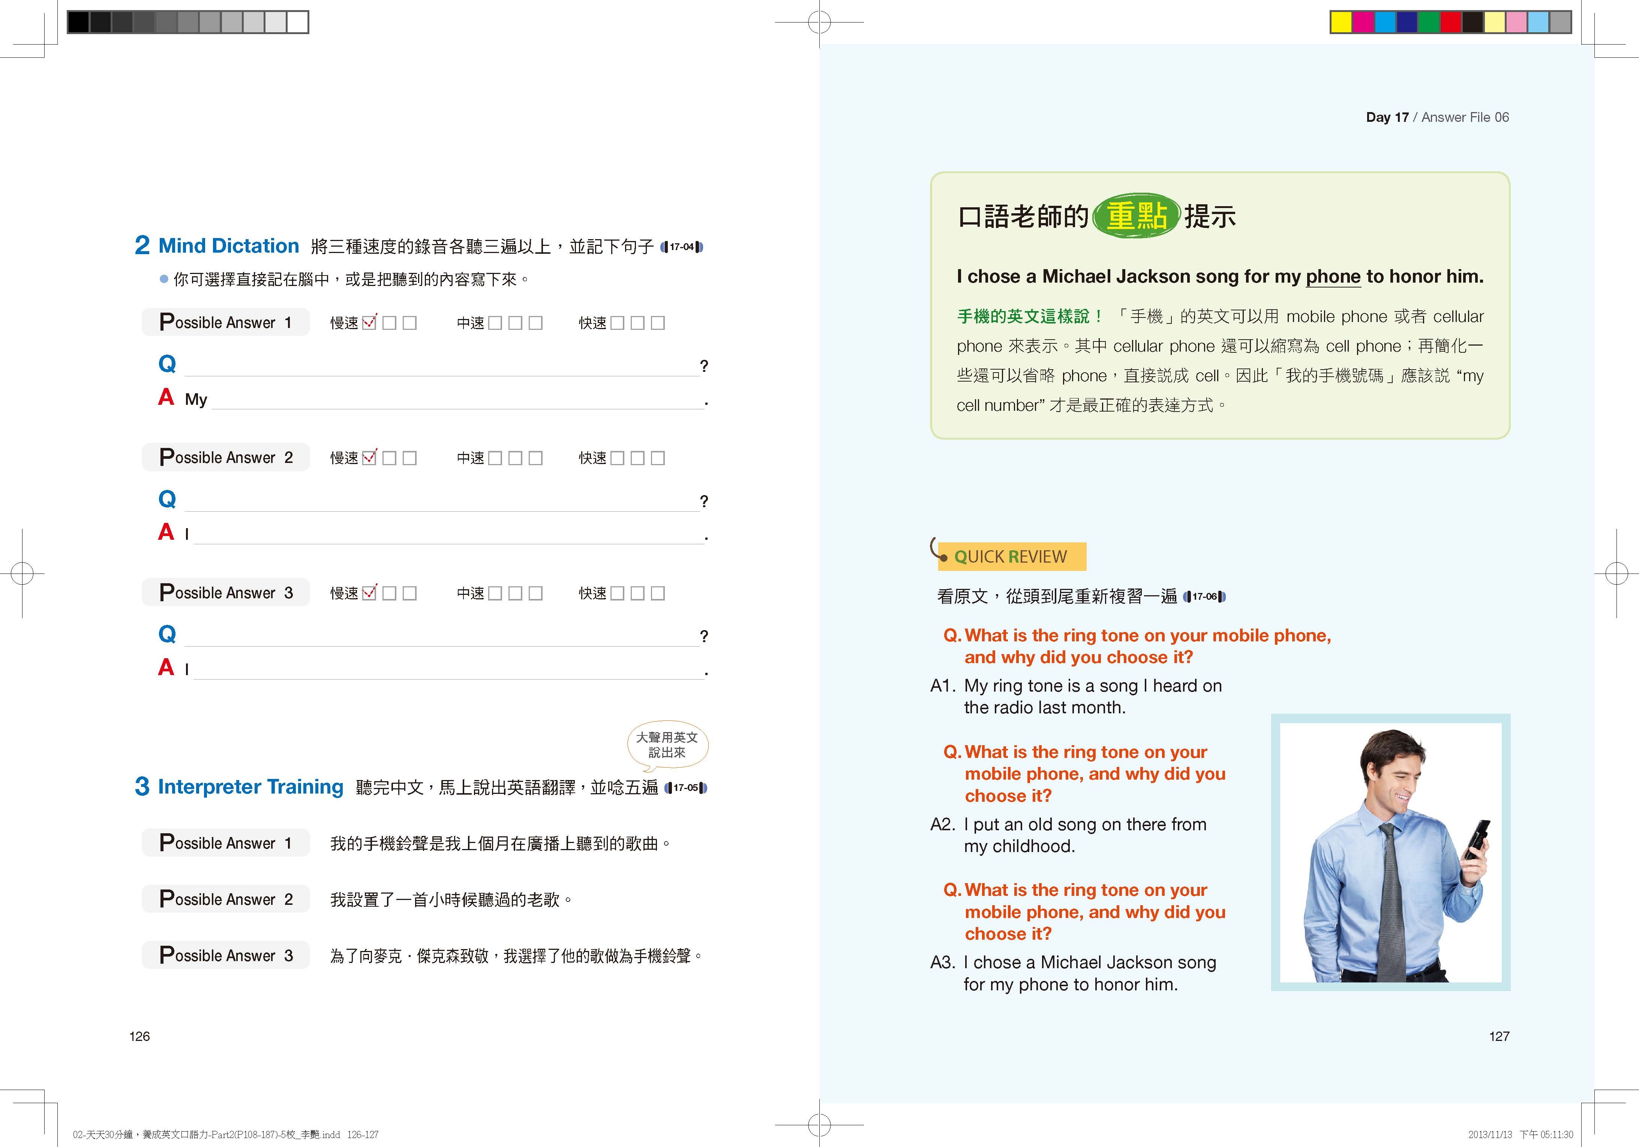Uncheck the ticked 慢速 box for Possible Answer 2

tap(369, 458)
